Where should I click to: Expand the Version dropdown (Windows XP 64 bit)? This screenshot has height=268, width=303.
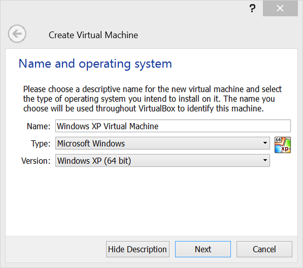point(162,161)
